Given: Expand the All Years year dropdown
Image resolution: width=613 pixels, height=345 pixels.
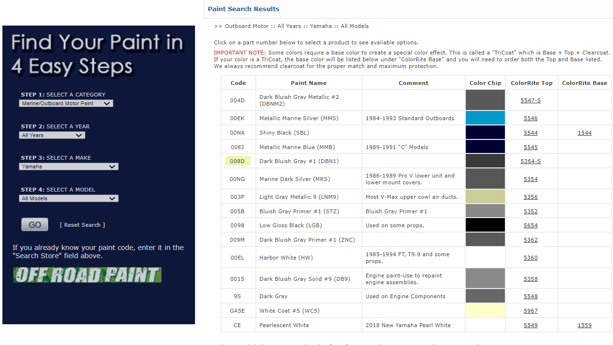Looking at the screenshot, I should tap(52, 135).
